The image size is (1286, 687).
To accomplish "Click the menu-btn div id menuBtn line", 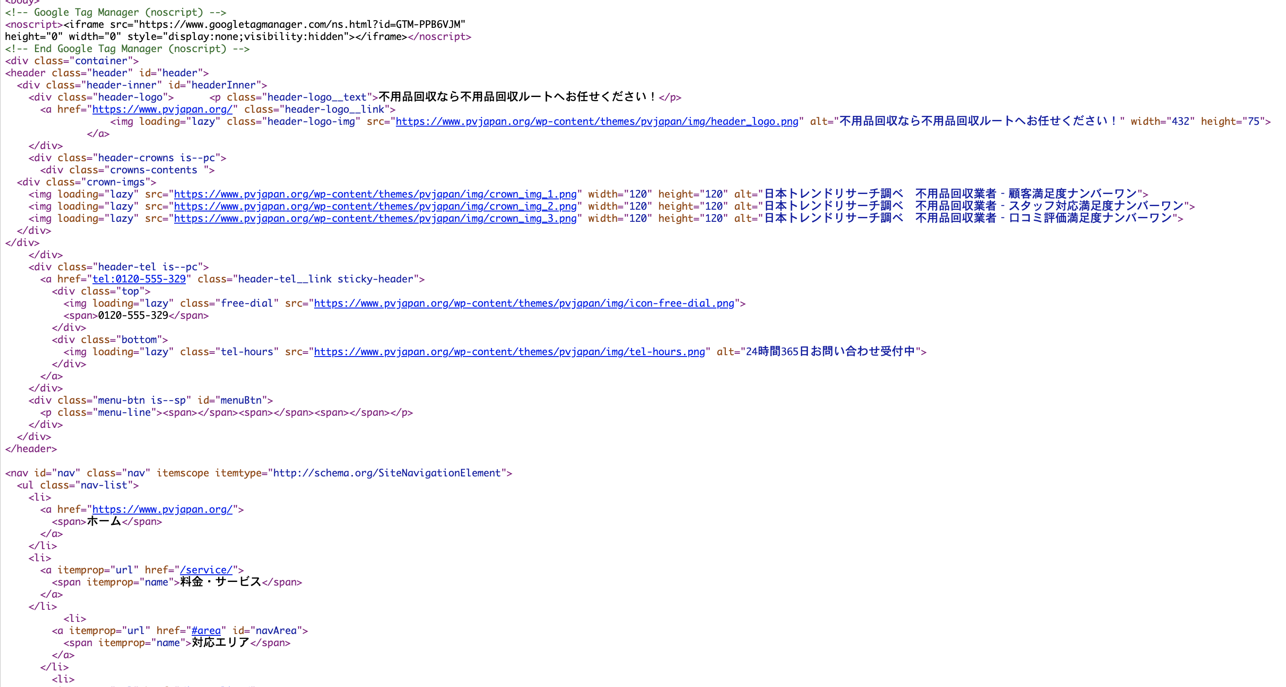I will click(150, 401).
